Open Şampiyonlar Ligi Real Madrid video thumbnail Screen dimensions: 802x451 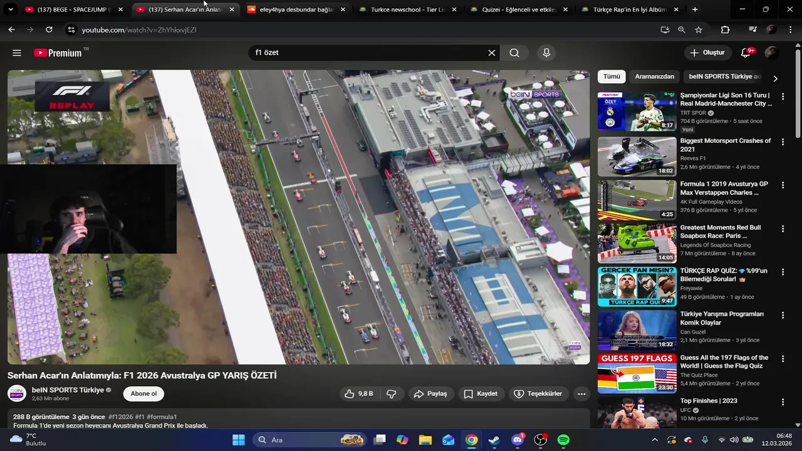(637, 112)
